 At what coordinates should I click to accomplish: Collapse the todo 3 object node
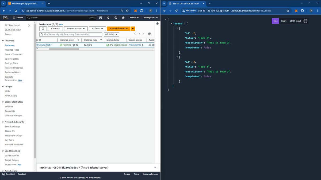pos(177,57)
